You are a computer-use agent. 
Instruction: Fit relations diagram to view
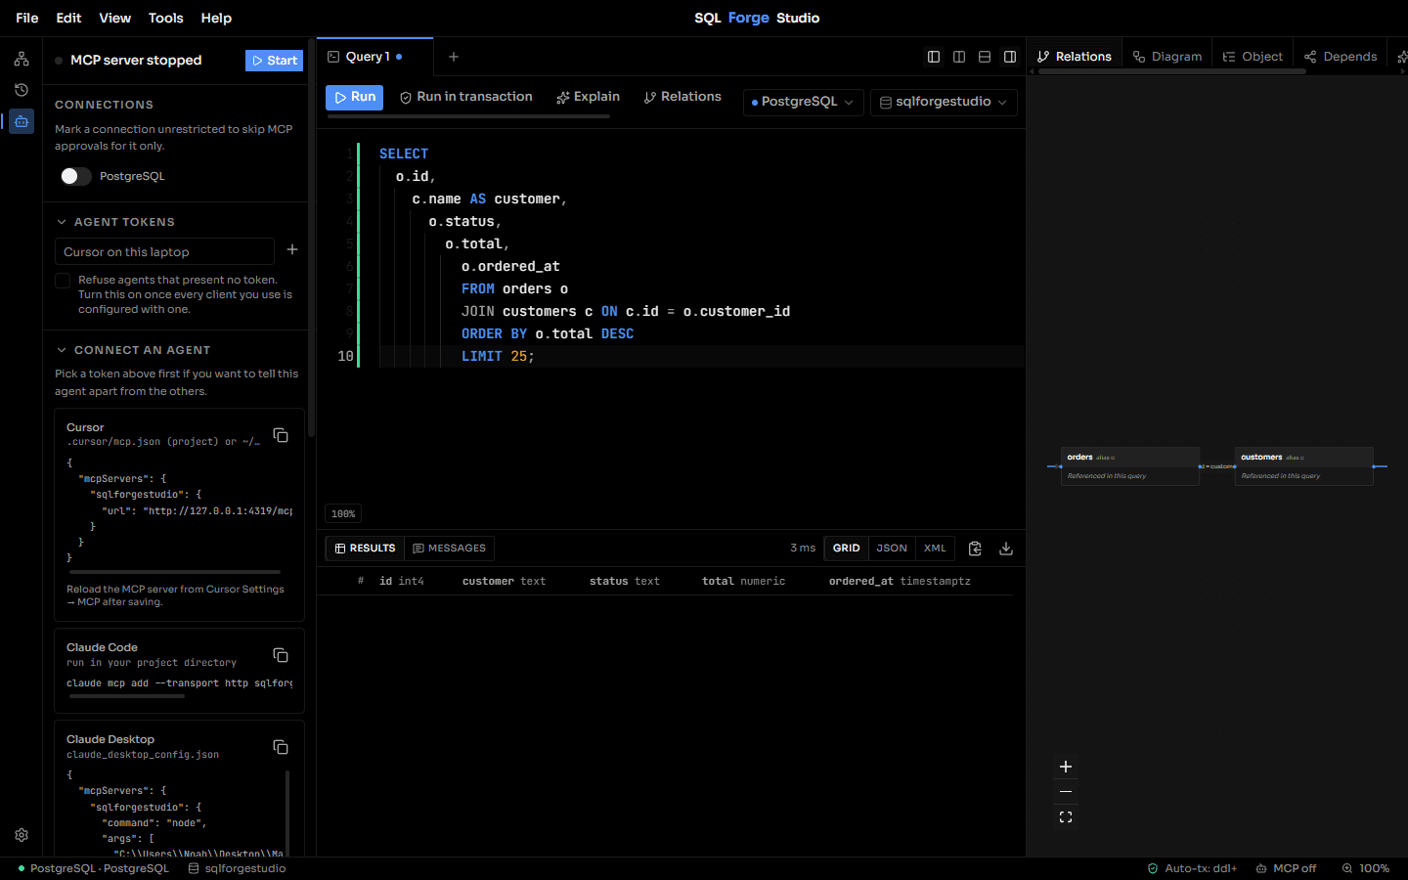click(1066, 817)
